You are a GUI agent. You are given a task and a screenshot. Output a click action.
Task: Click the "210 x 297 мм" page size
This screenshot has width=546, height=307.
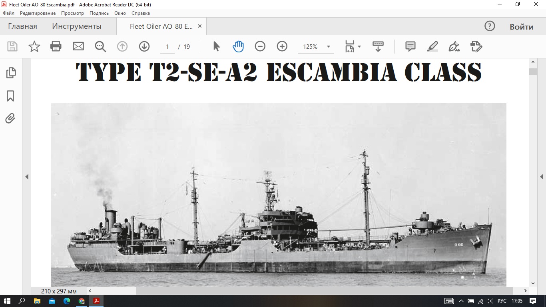(59, 291)
